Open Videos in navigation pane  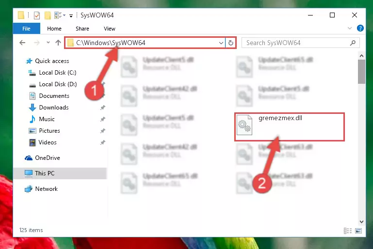(48, 142)
